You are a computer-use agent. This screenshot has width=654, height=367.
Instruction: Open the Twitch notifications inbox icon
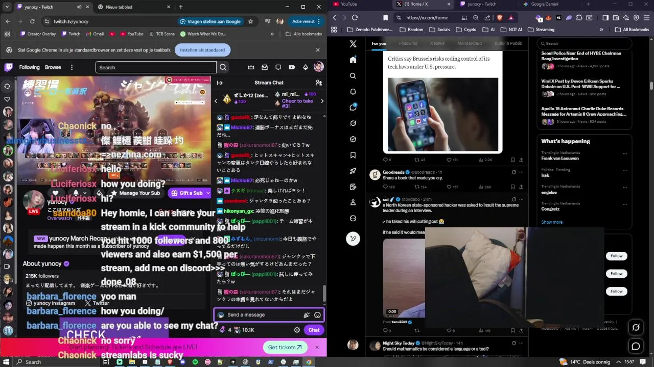coord(265,67)
